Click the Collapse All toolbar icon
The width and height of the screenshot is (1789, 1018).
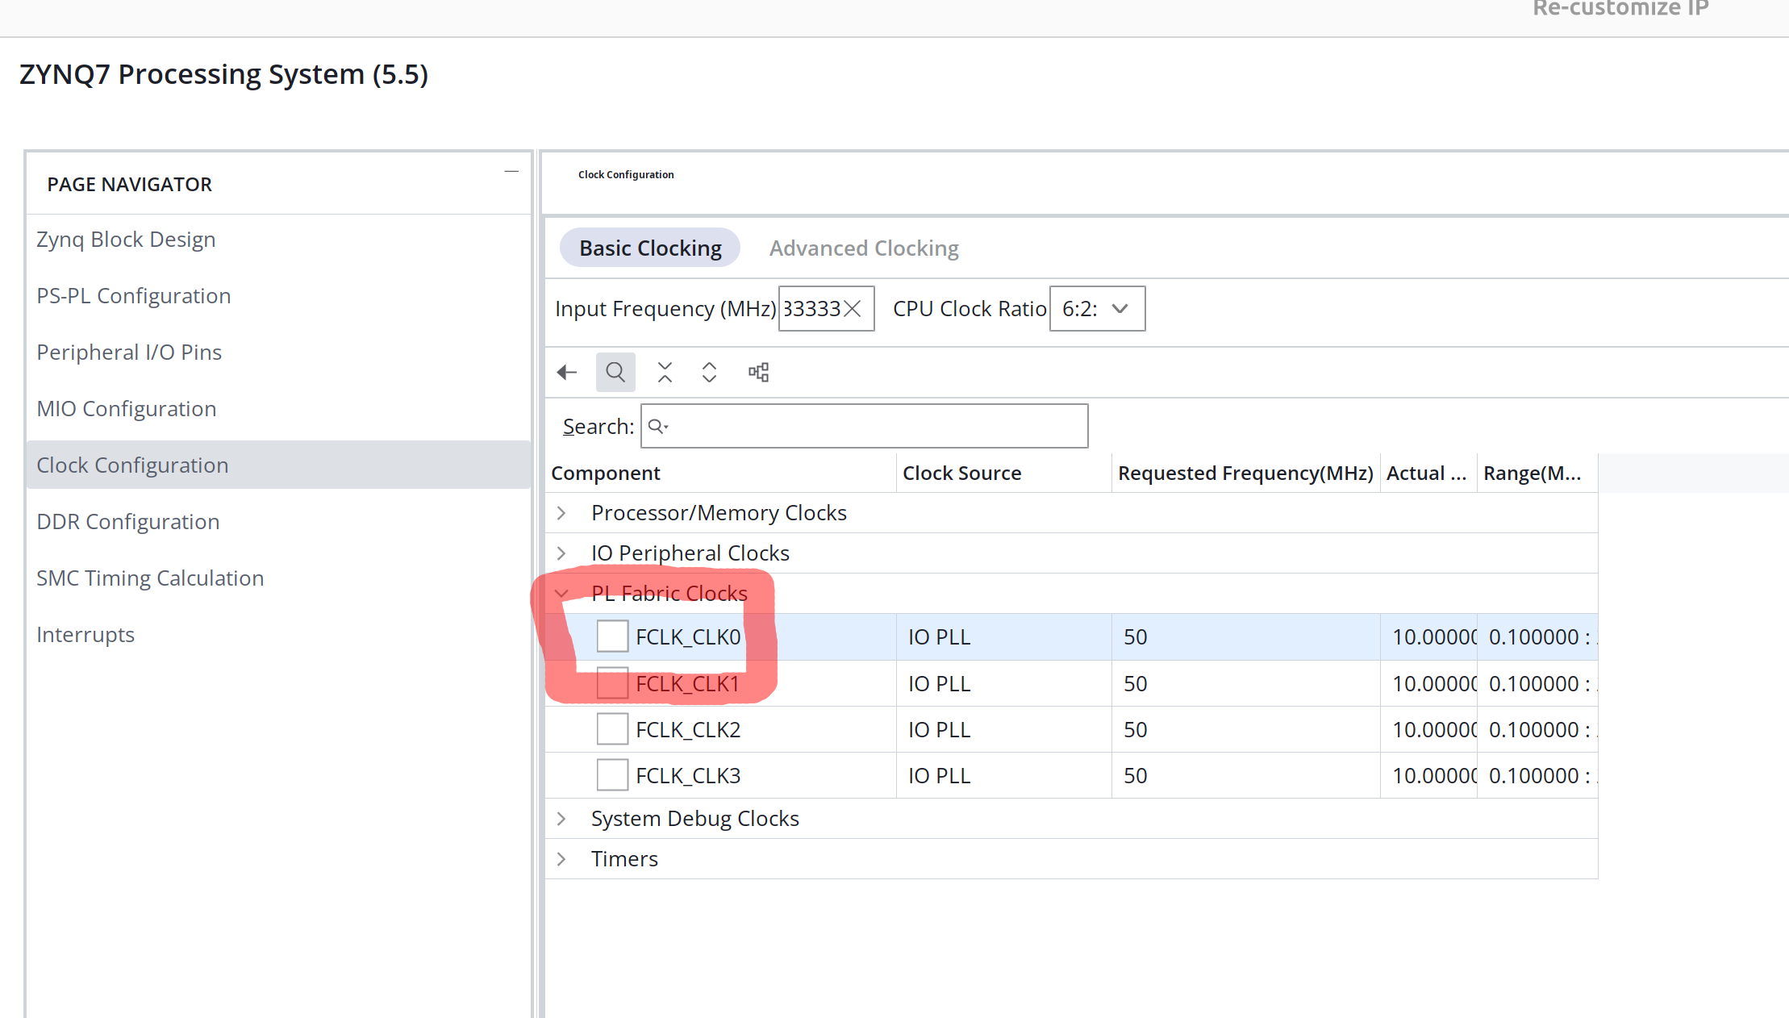pos(665,372)
